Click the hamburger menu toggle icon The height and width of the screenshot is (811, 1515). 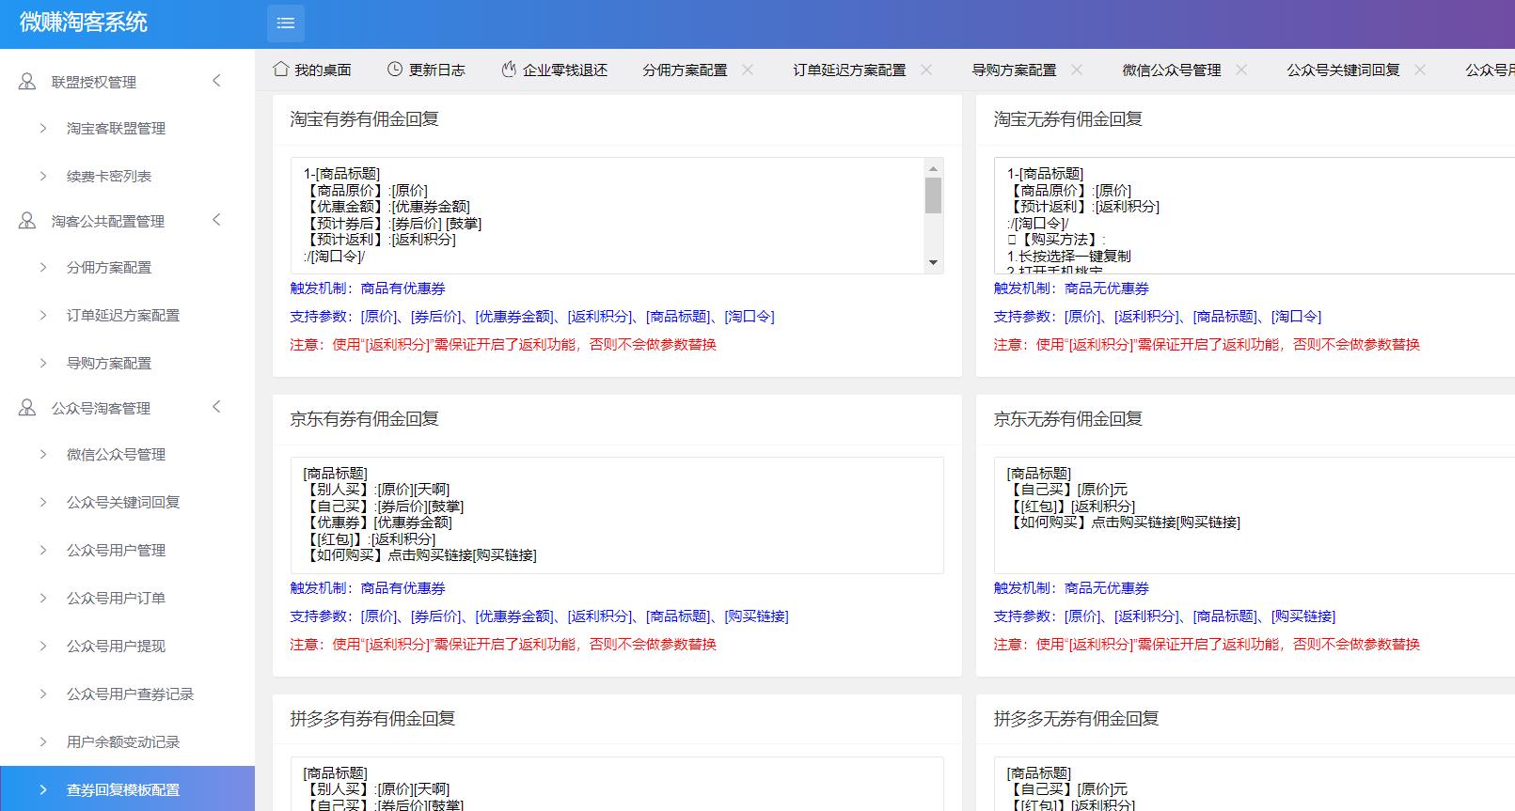(x=286, y=23)
